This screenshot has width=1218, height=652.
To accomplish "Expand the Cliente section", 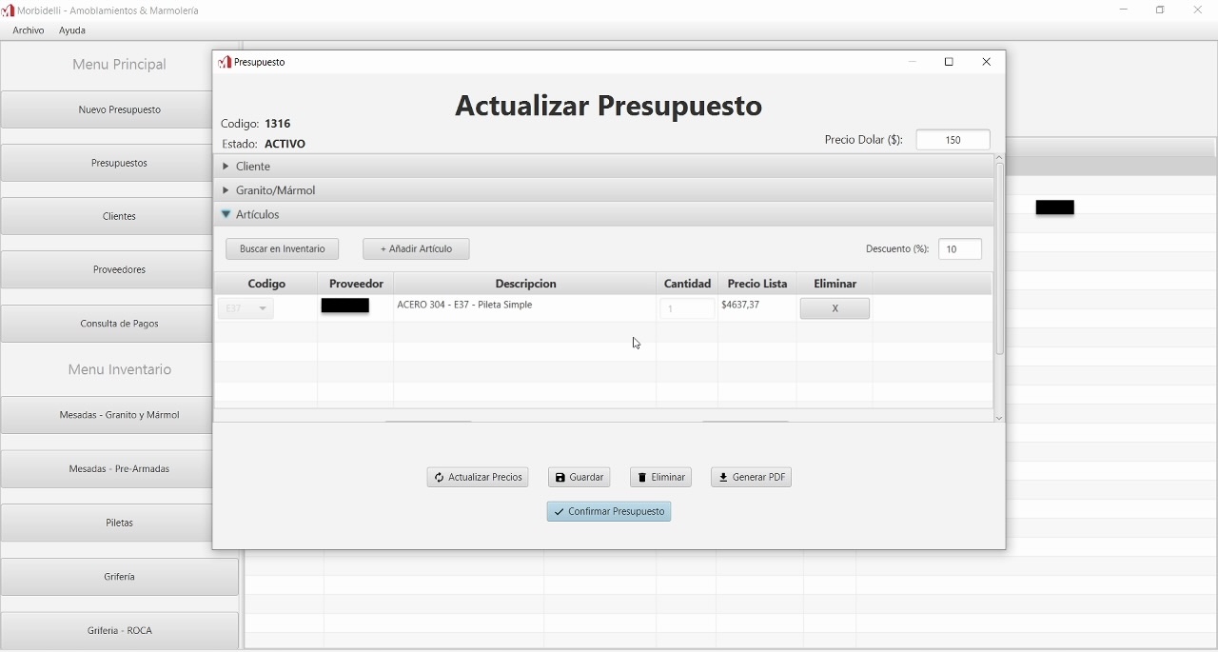I will (x=253, y=167).
